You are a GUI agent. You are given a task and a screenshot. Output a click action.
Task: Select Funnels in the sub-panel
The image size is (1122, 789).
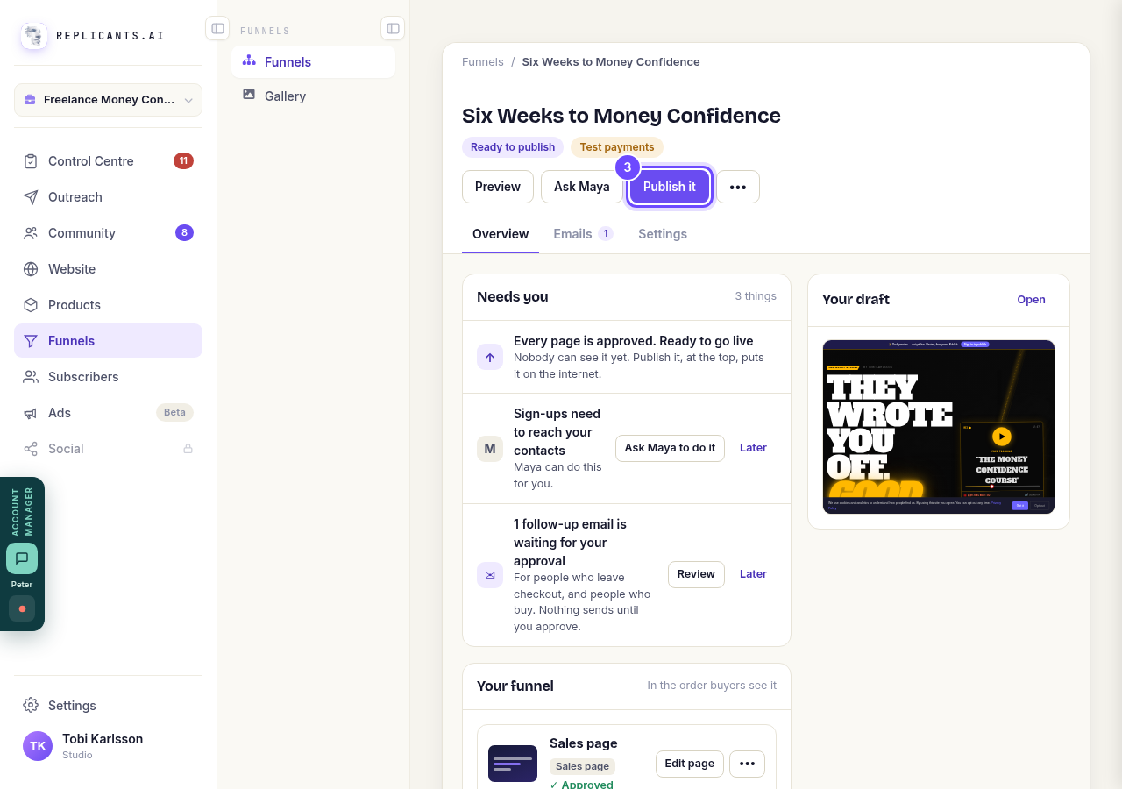pyautogui.click(x=313, y=62)
